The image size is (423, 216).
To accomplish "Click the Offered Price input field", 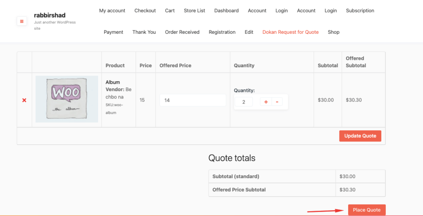I will 192,100.
